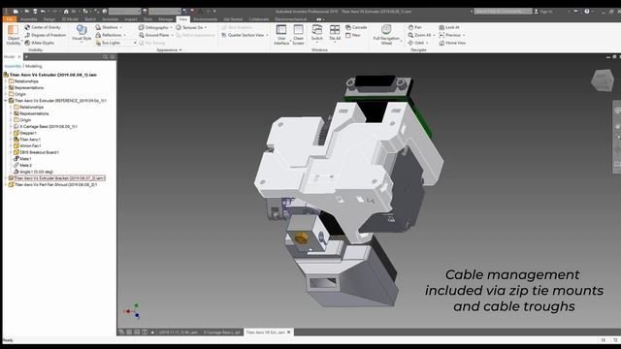Cascade the open windows
The width and height of the screenshot is (621, 349).
[356, 27]
